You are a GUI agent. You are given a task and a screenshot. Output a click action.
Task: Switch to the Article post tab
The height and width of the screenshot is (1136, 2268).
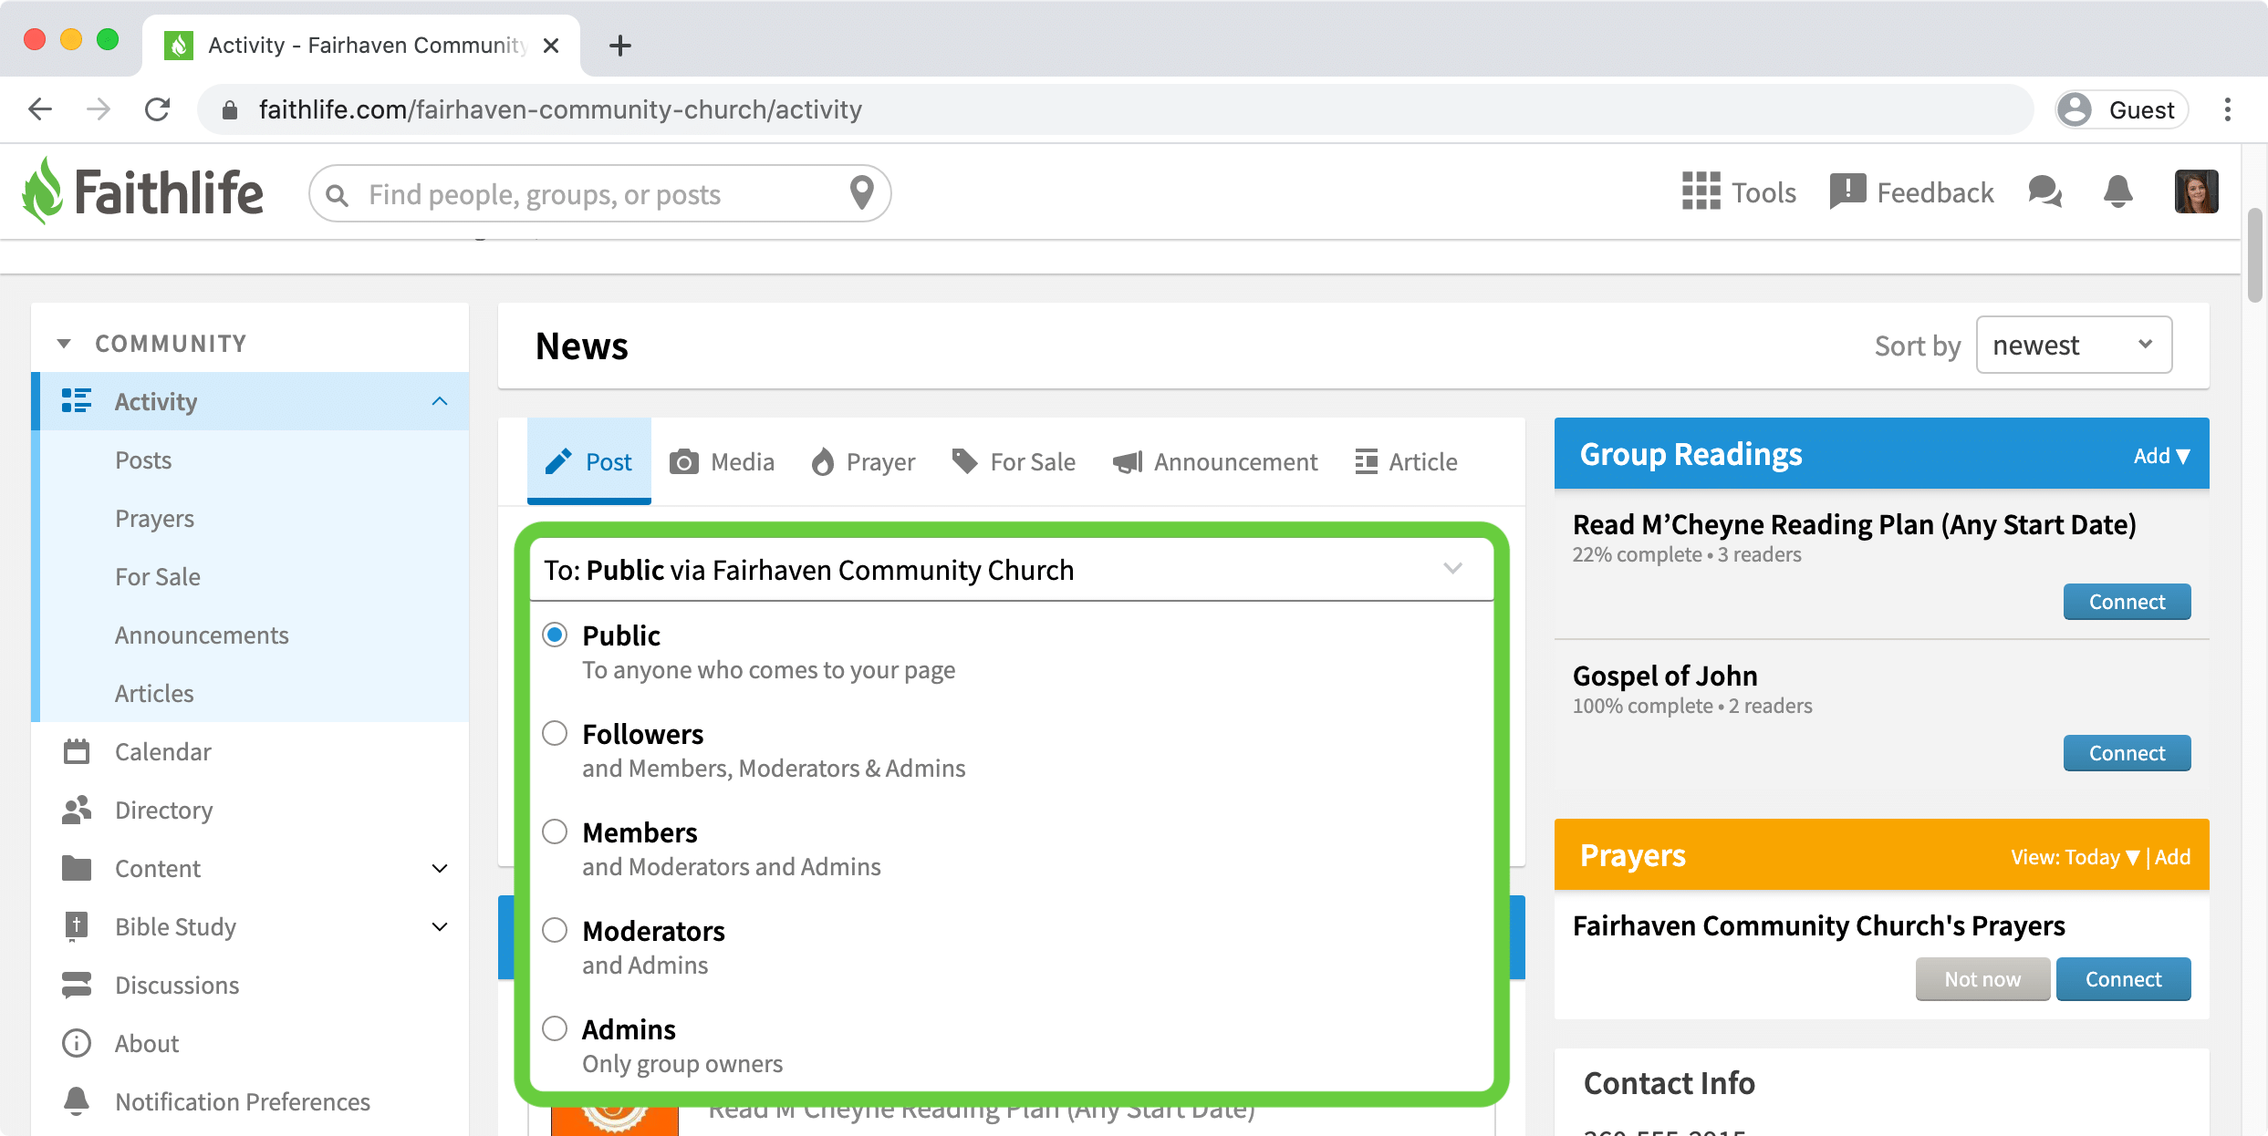point(1406,461)
